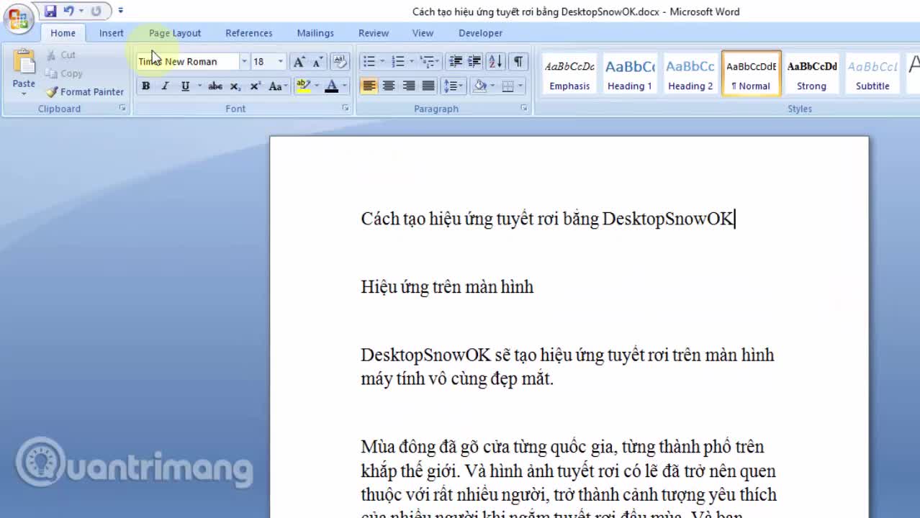The image size is (920, 518).
Task: Toggle superscript formatting
Action: 255,86
